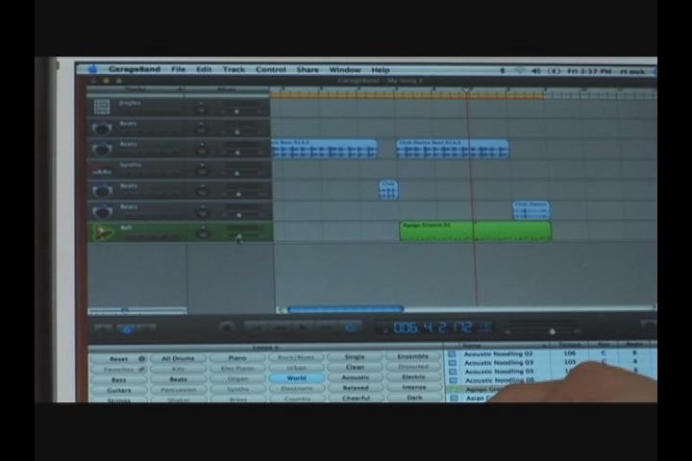Image resolution: width=692 pixels, height=461 pixels.
Task: Click the Jingles track volume slider
Action: click(x=238, y=111)
